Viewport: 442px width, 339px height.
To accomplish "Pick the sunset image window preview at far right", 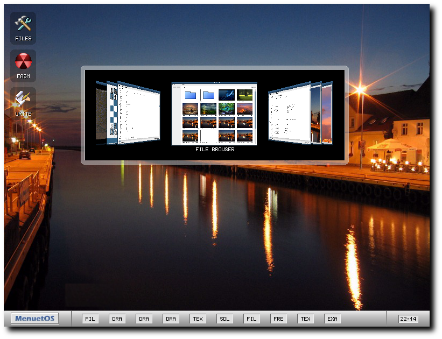I will coord(327,114).
